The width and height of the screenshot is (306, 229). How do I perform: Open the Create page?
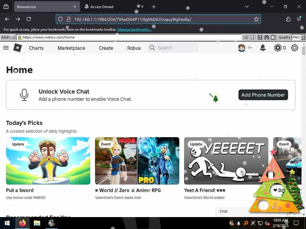(x=106, y=48)
